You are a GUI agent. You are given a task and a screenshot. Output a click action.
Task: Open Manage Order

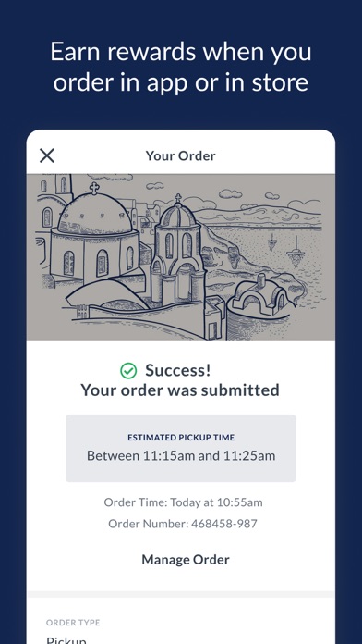(x=186, y=560)
